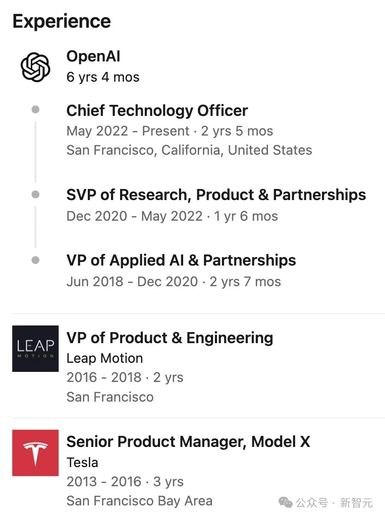Select the timeline dot beside VP of Applied AI

point(35,260)
